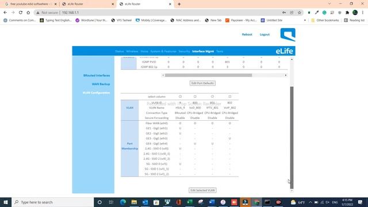Screen dimensions: 368x207
Task: Bookmark this page with star icon
Action: point(299,13)
